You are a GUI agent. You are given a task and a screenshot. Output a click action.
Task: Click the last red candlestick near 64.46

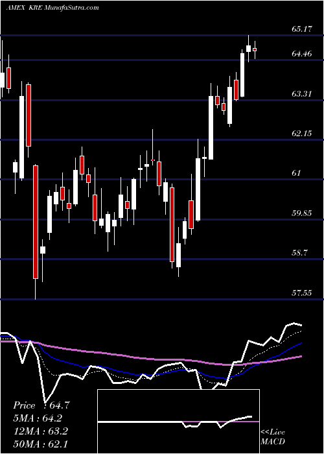click(255, 50)
